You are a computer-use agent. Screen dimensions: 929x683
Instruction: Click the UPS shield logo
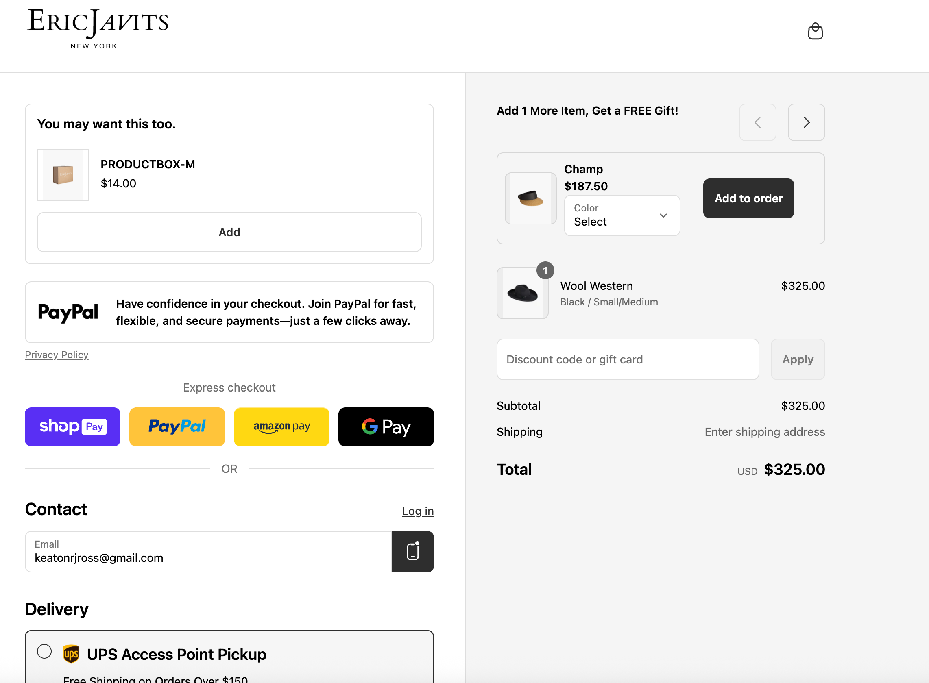tap(71, 654)
